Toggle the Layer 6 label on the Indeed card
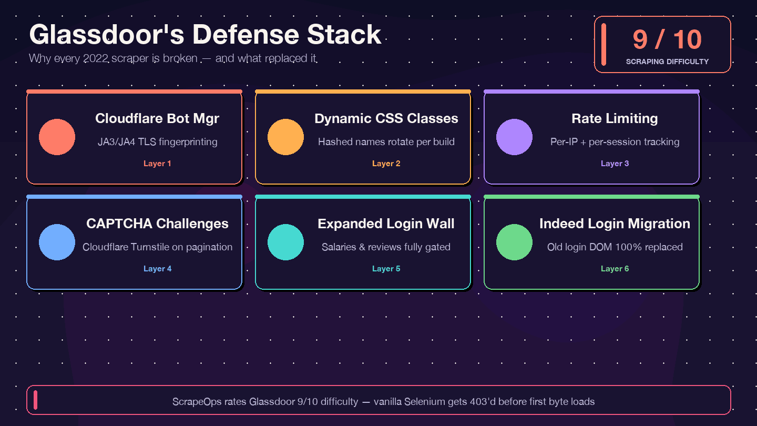 click(x=615, y=269)
